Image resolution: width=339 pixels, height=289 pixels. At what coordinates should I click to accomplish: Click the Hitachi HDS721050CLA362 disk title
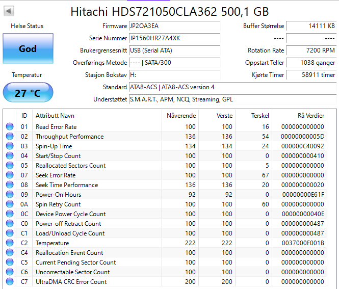pos(170,12)
